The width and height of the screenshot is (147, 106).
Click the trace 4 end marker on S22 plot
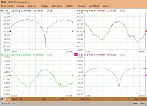tap(146, 68)
